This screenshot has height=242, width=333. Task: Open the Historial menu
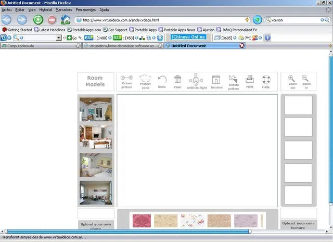point(45,10)
